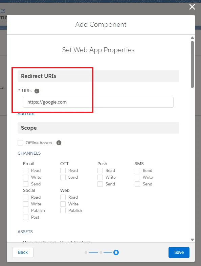Check OTT Send permission
Viewport: 201px width, 266px height.
pos(63,177)
